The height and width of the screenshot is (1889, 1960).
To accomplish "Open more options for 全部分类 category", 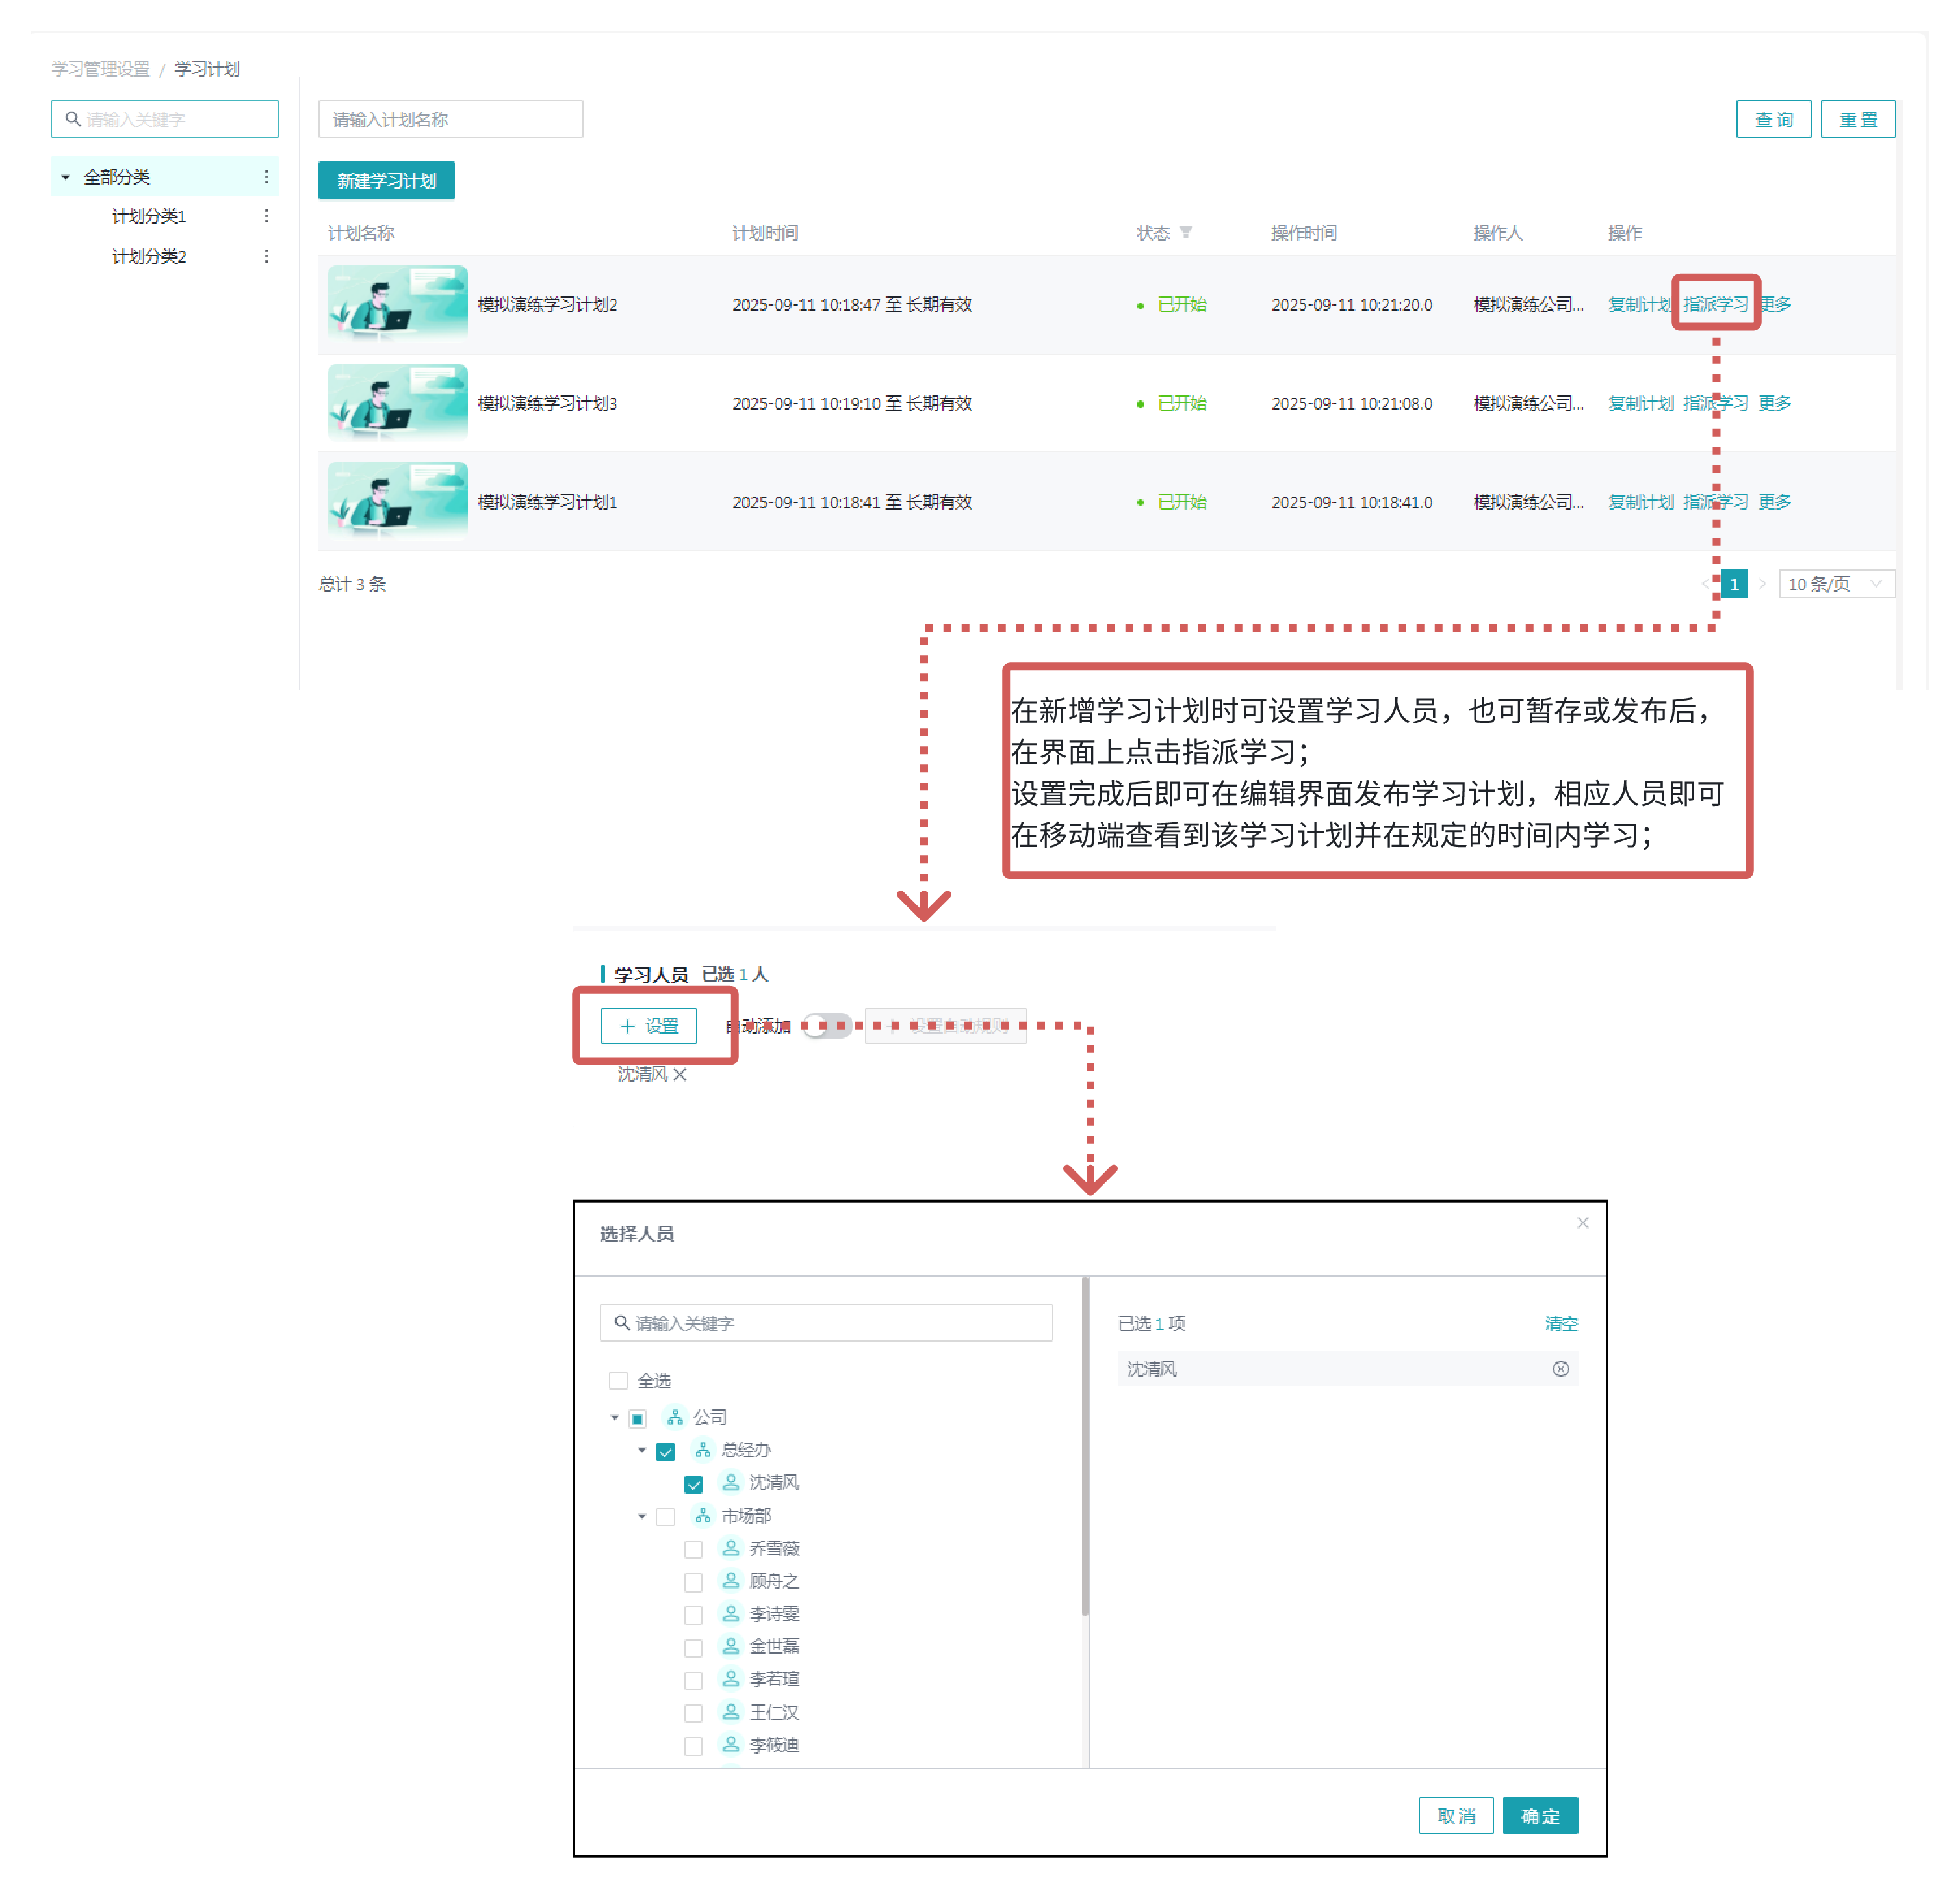I will point(266,177).
